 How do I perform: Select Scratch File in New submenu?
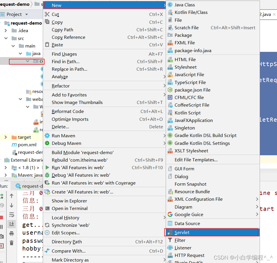(213, 28)
